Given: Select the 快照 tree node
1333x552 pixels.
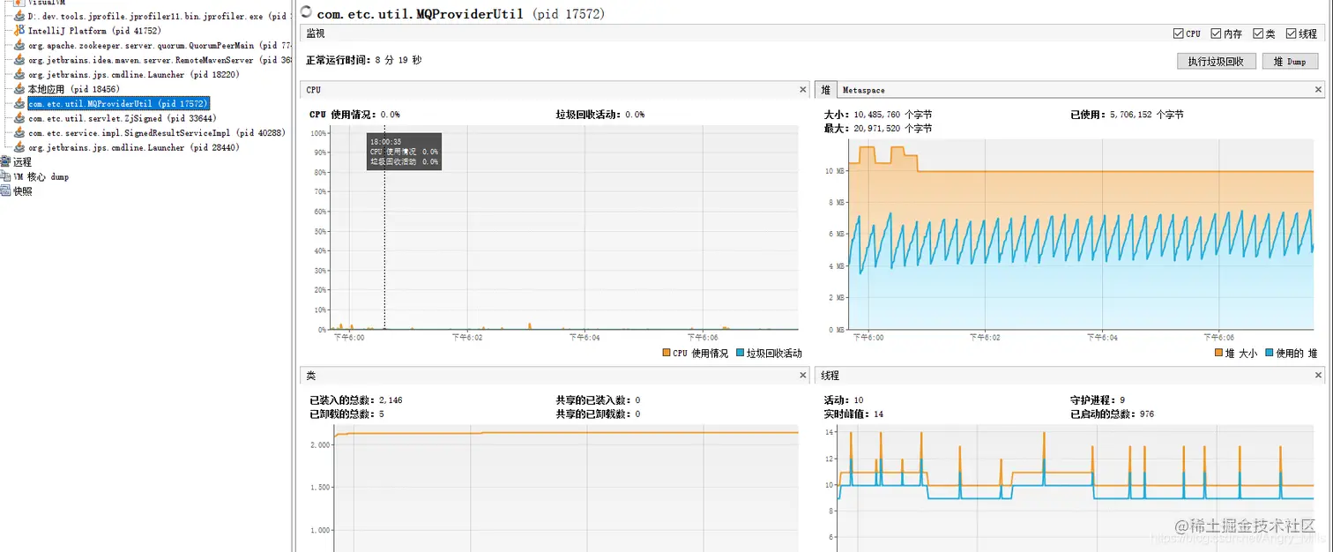Looking at the screenshot, I should pyautogui.click(x=22, y=190).
